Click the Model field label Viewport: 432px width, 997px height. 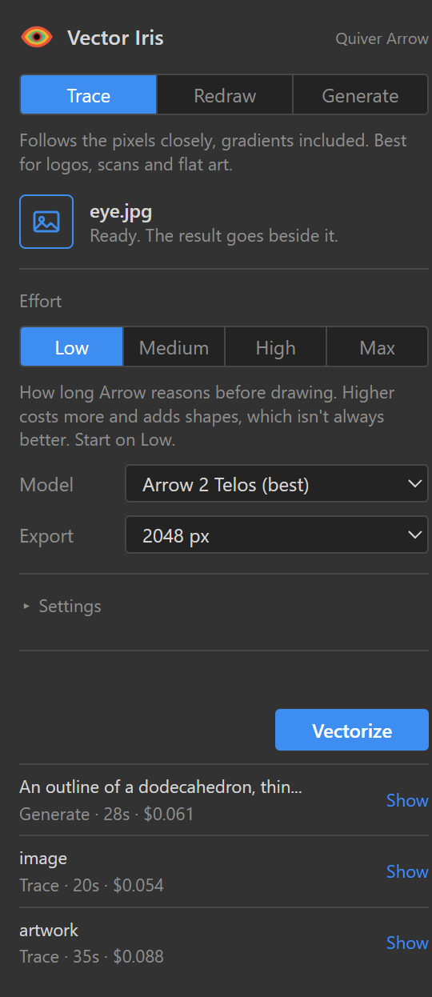click(46, 484)
